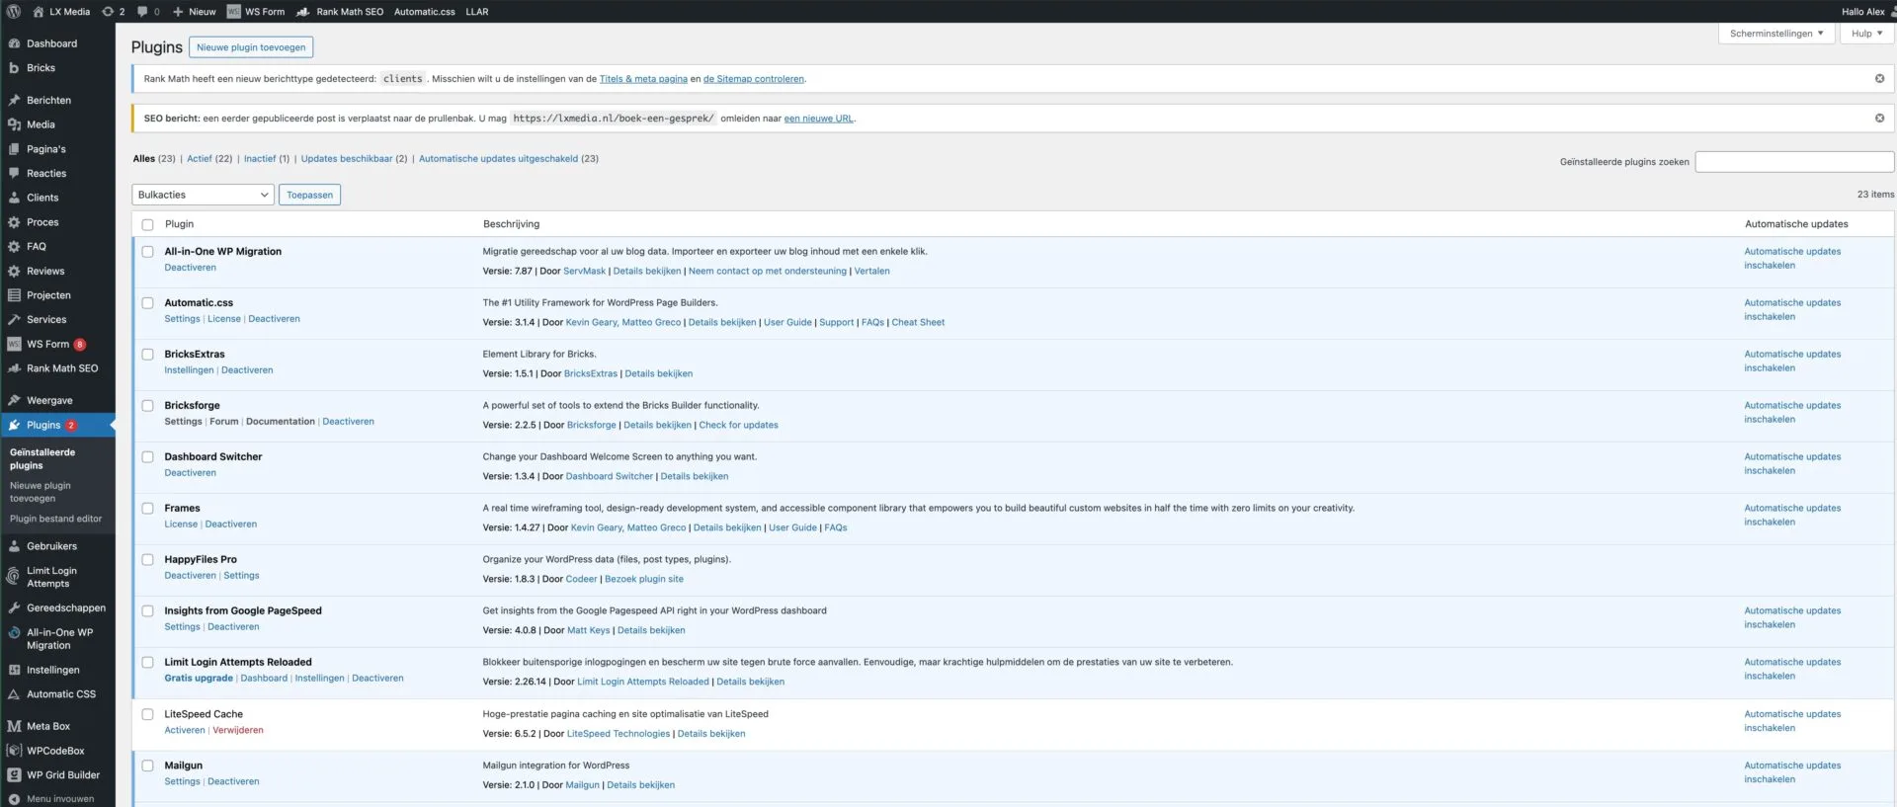The width and height of the screenshot is (1897, 807).
Task: Select the BricksExtras plugin checkbox
Action: point(147,355)
